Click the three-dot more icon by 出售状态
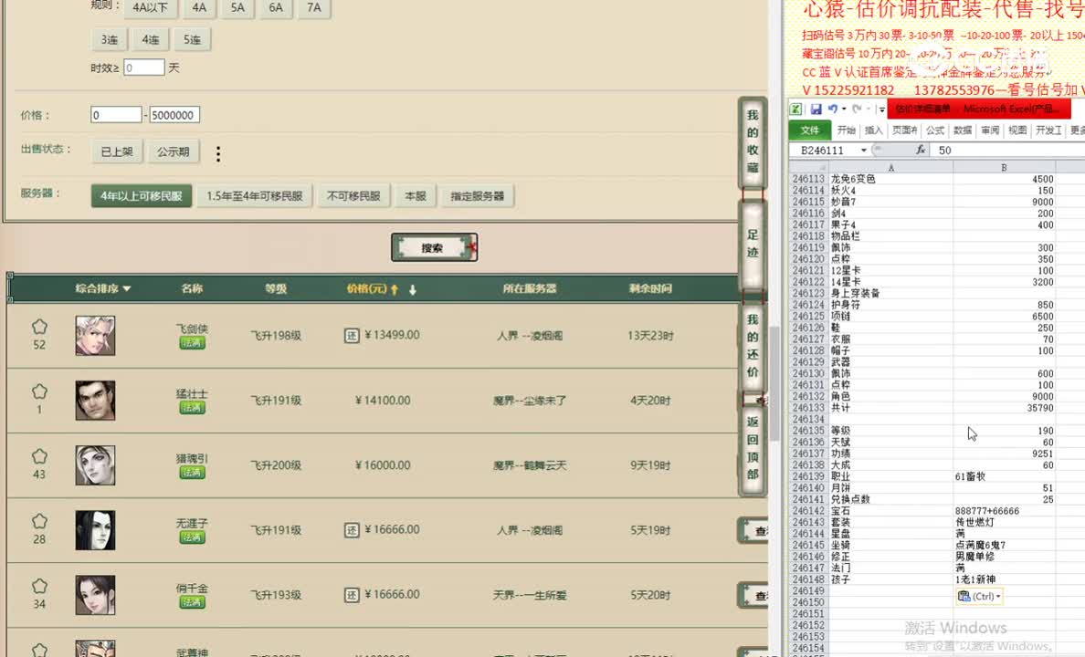The width and height of the screenshot is (1085, 657). 218,153
